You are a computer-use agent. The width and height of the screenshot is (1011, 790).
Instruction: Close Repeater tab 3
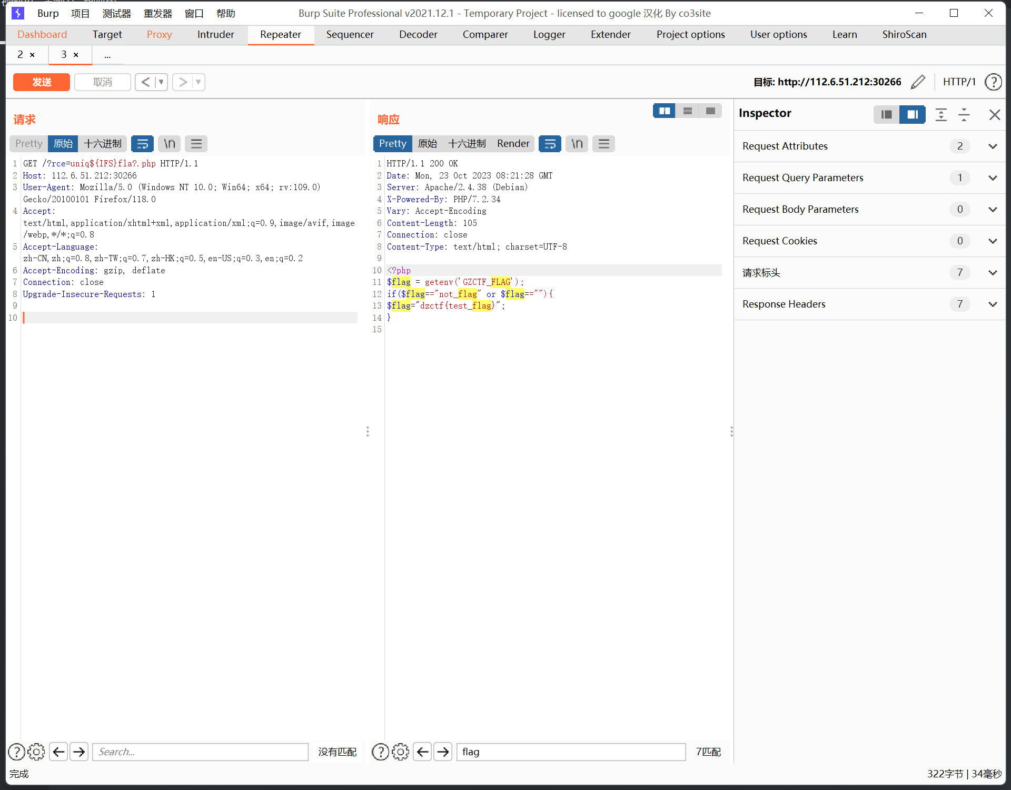pyautogui.click(x=76, y=55)
